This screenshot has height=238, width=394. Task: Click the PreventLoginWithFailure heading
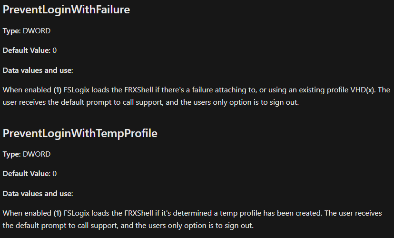(x=66, y=10)
